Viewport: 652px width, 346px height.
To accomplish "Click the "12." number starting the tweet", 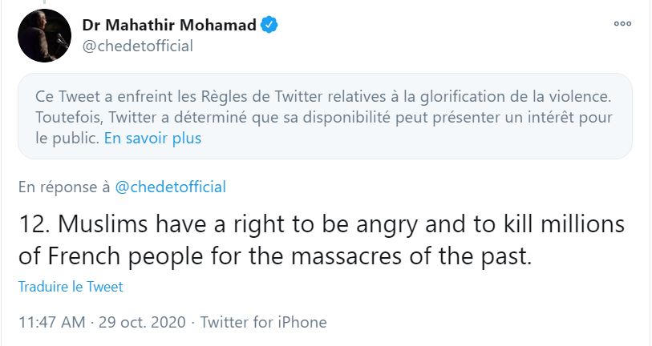I will click(x=34, y=226).
